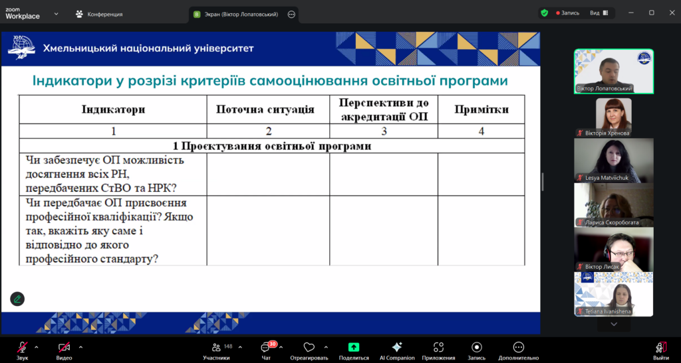681x363 pixels.
Task: Open the Chat panel with 30 unread
Action: [x=266, y=348]
